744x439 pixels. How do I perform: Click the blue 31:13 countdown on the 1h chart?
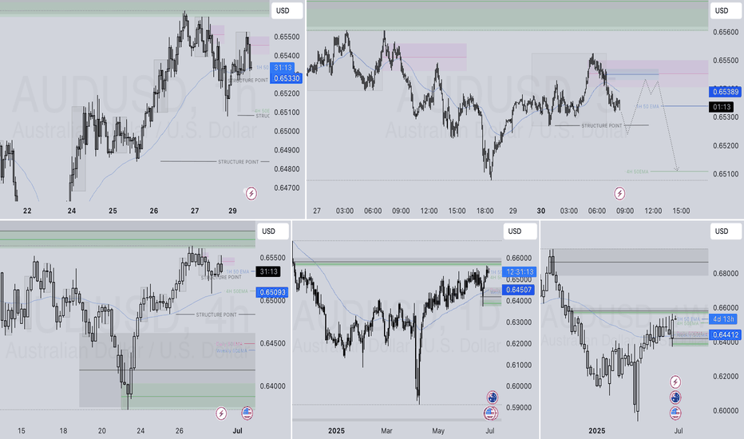pos(283,68)
